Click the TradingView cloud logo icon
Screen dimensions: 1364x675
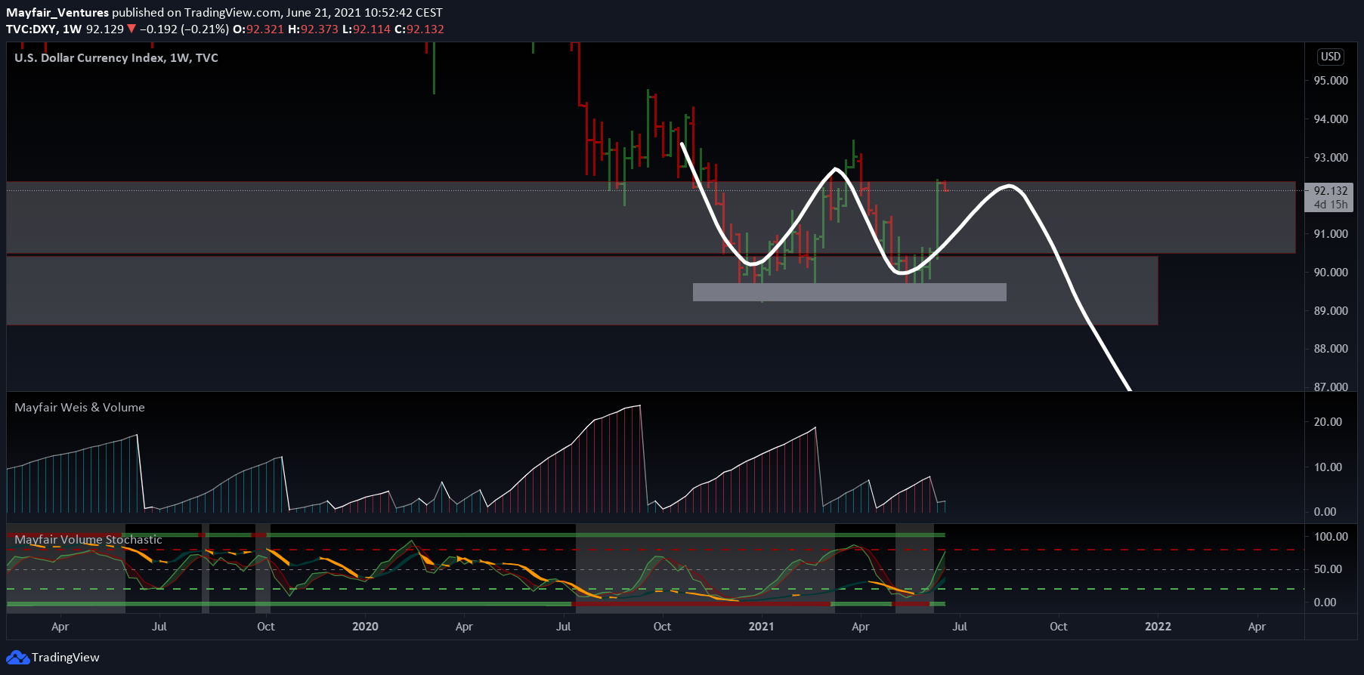18,658
